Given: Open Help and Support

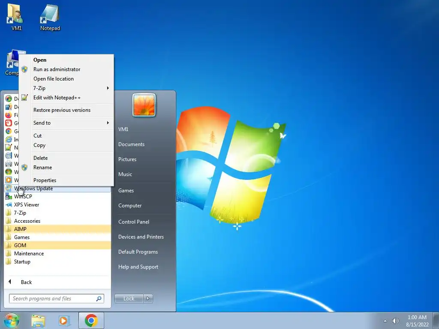Looking at the screenshot, I should (x=138, y=267).
